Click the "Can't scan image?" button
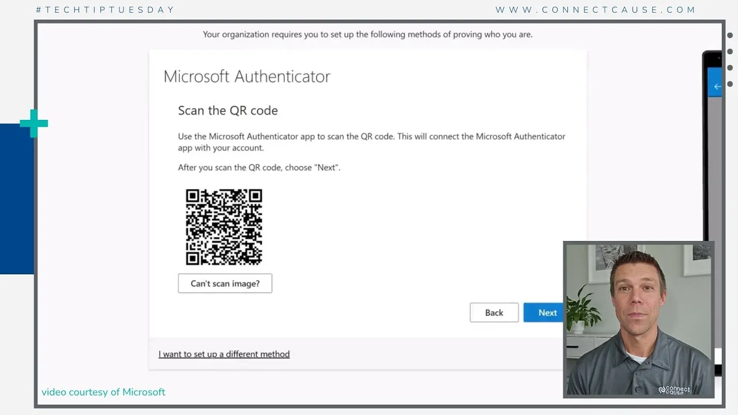This screenshot has width=738, height=415. 225,284
